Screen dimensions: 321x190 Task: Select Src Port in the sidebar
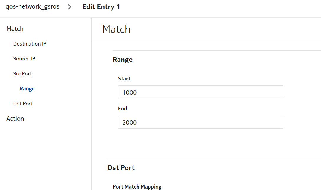[x=23, y=74]
